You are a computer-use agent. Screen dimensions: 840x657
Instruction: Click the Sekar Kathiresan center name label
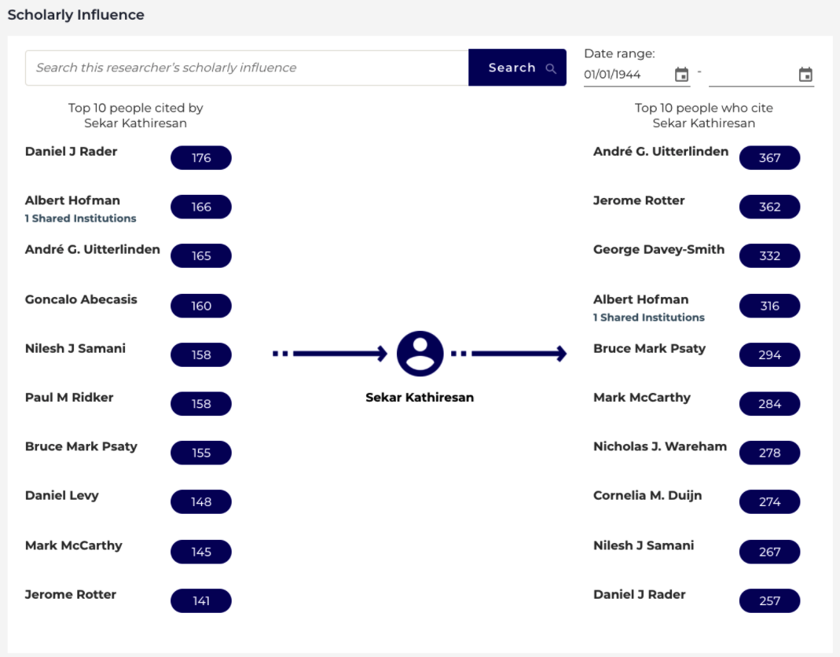coord(420,398)
